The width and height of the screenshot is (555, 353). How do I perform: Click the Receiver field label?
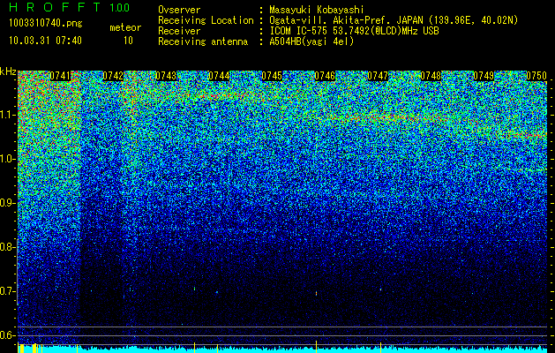pos(179,31)
